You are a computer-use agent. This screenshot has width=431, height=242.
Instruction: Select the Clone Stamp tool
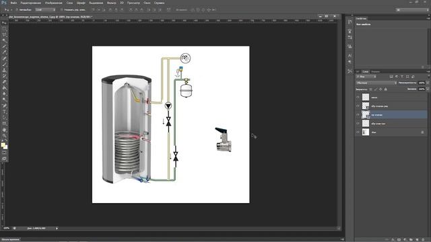4,70
